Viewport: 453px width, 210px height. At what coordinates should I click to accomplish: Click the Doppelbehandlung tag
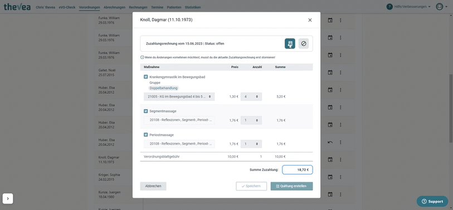tap(164, 88)
